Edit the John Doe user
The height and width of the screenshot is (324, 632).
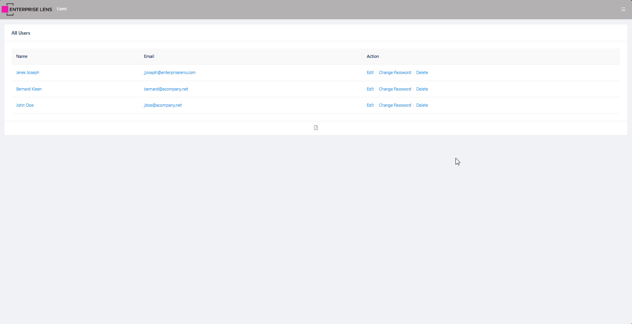[x=370, y=106]
